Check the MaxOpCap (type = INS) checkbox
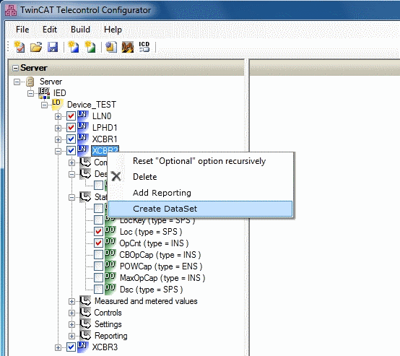Screen dimensions: 400x356 pos(98,278)
